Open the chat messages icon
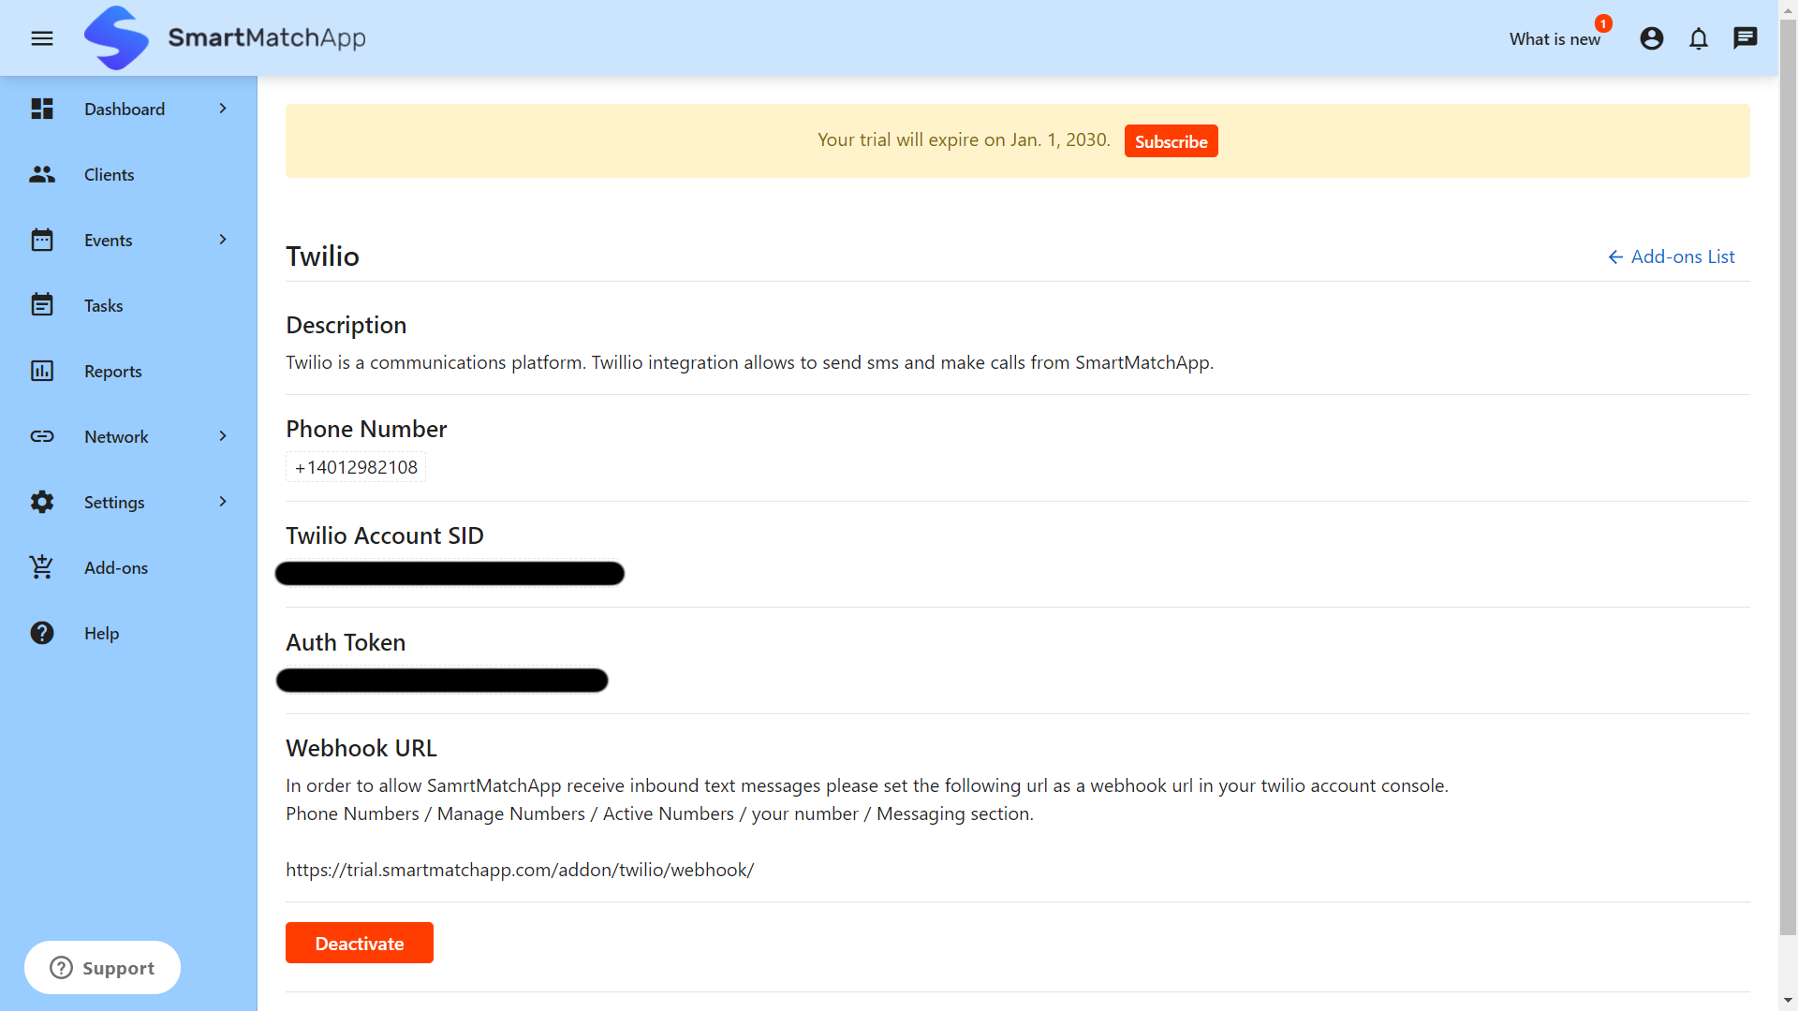 (1746, 38)
